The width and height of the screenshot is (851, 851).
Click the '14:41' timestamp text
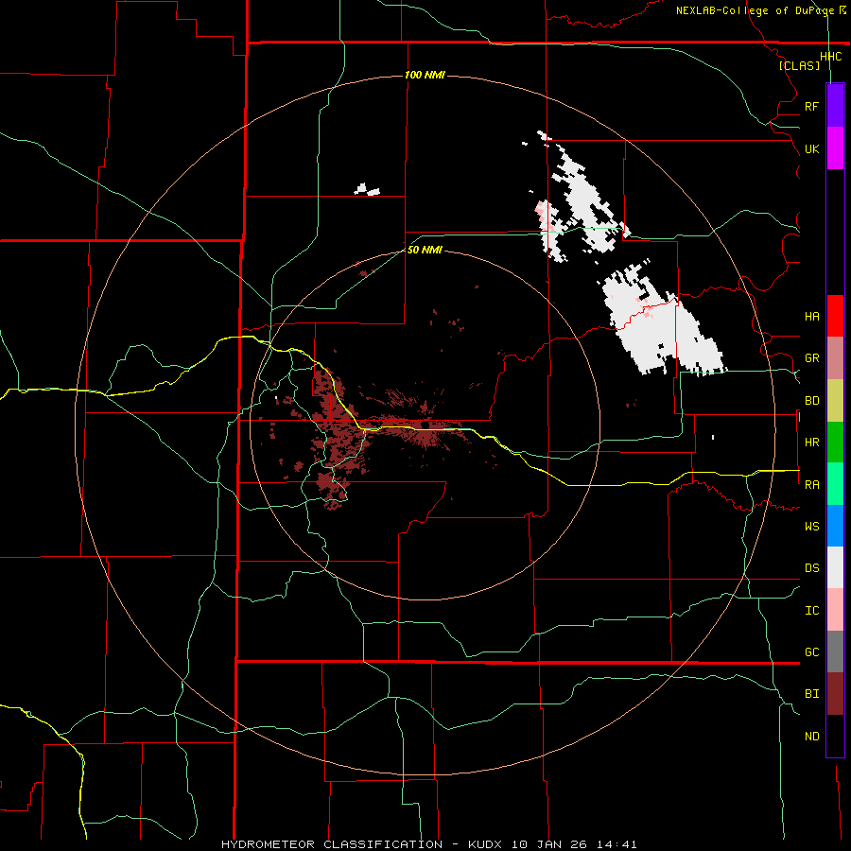616,844
